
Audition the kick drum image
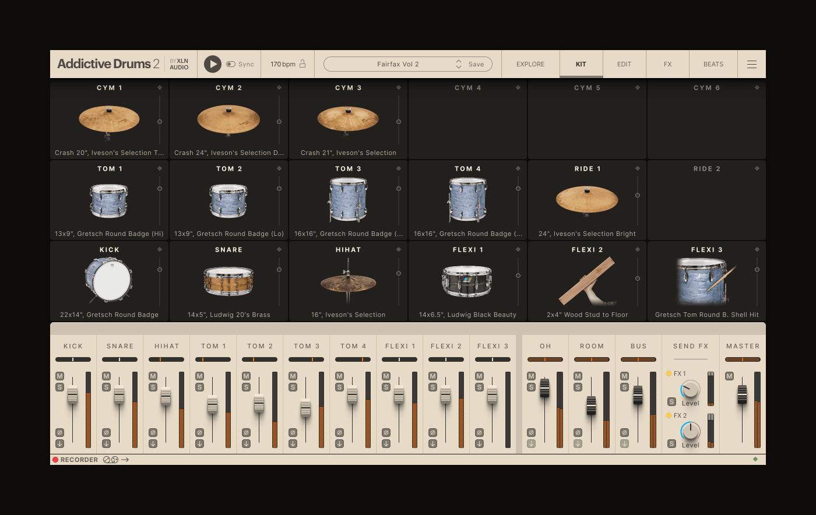pyautogui.click(x=109, y=280)
